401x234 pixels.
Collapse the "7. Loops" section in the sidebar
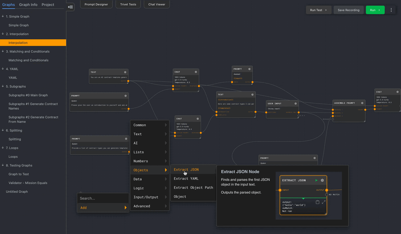point(3,148)
